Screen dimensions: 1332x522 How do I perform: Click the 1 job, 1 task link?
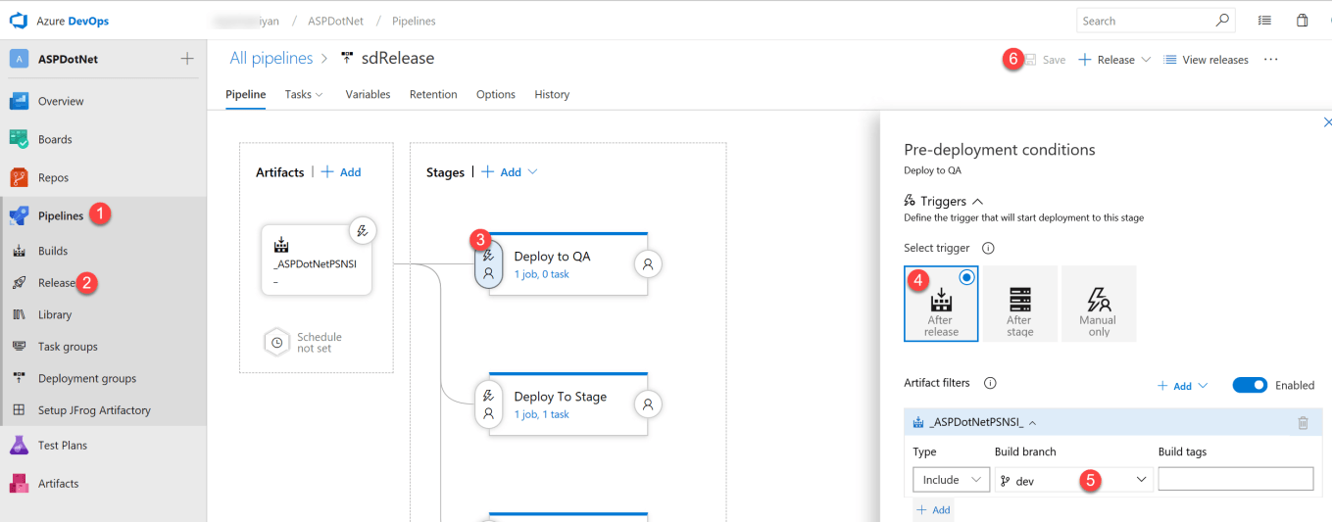click(x=541, y=415)
